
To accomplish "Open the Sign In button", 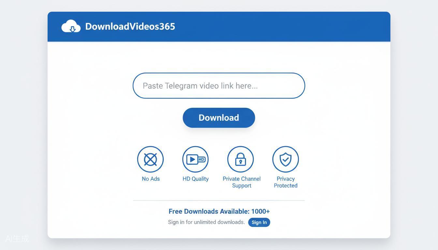I will point(259,222).
